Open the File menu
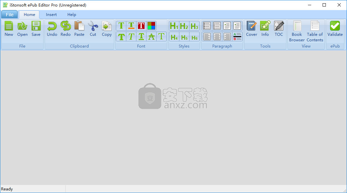 9,15
